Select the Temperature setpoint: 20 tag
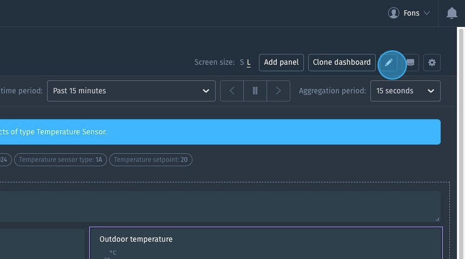Viewport: 465px width, 259px height. pos(150,160)
